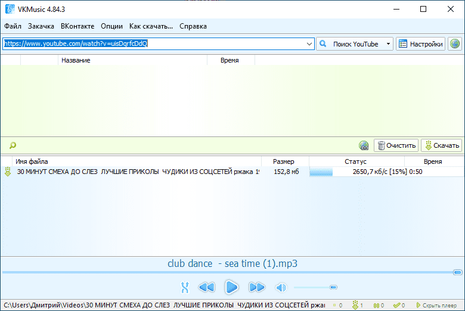Click the download list Время column header

click(x=433, y=161)
